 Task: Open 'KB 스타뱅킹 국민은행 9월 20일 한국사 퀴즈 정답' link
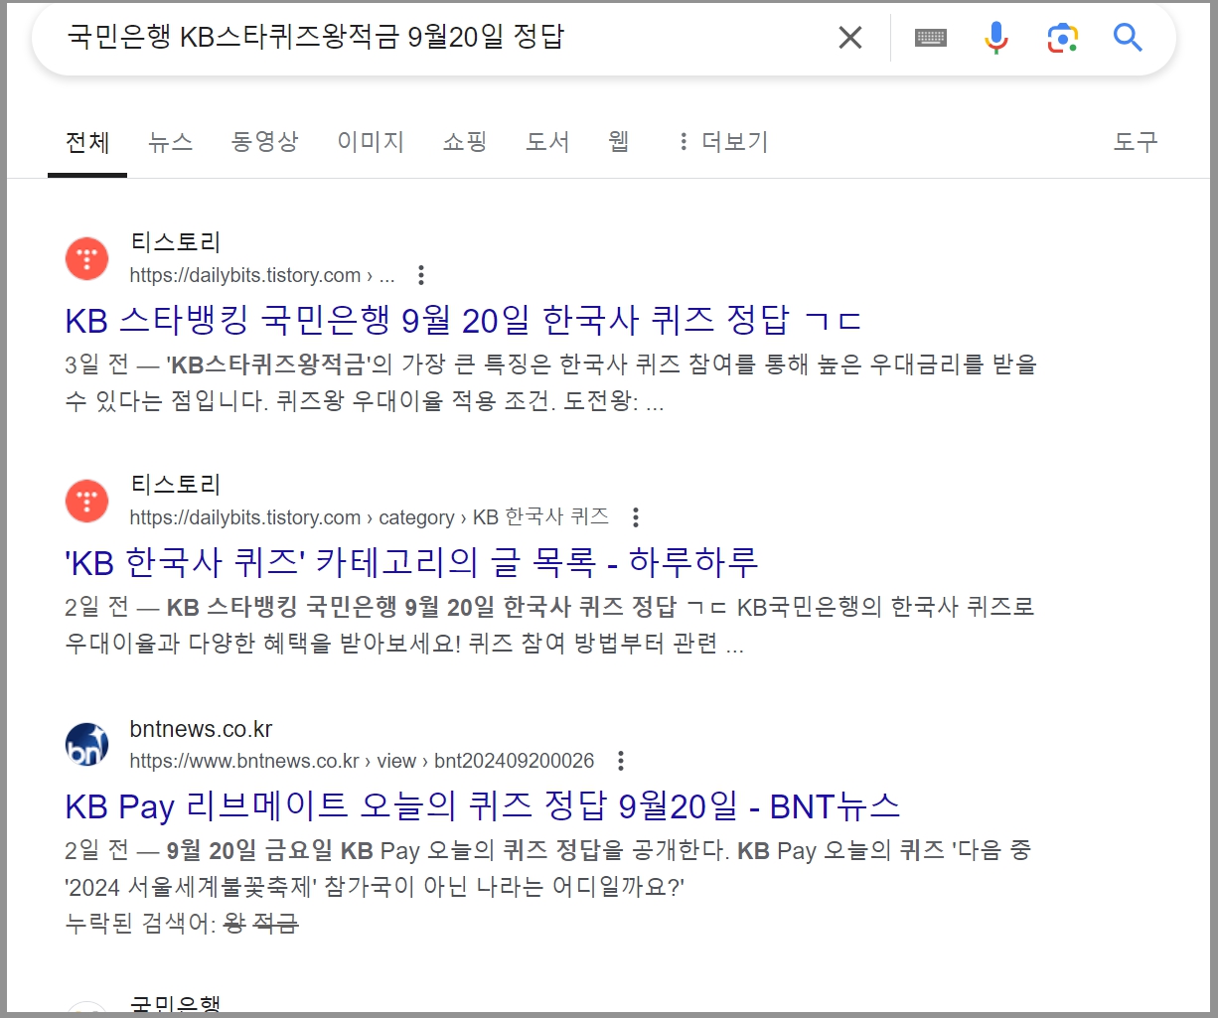(463, 320)
